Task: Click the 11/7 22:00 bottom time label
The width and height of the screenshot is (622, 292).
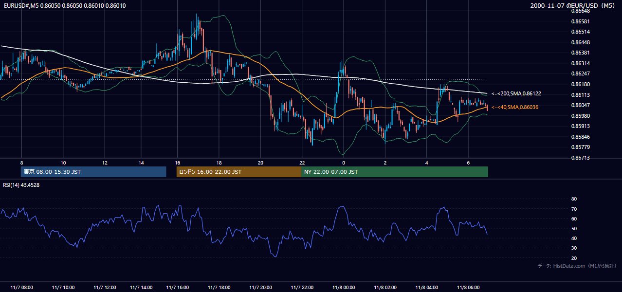Action: point(302,288)
